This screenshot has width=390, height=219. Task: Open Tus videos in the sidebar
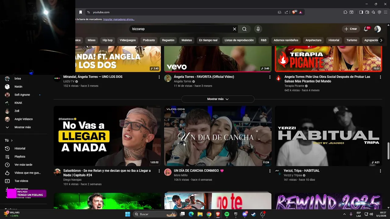[21, 181]
